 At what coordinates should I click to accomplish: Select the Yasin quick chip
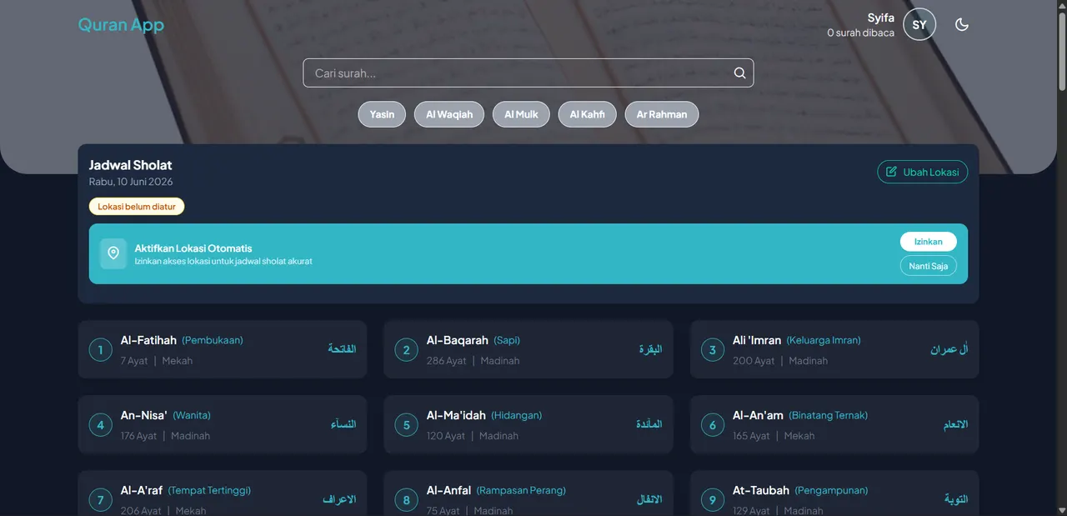[x=382, y=114]
